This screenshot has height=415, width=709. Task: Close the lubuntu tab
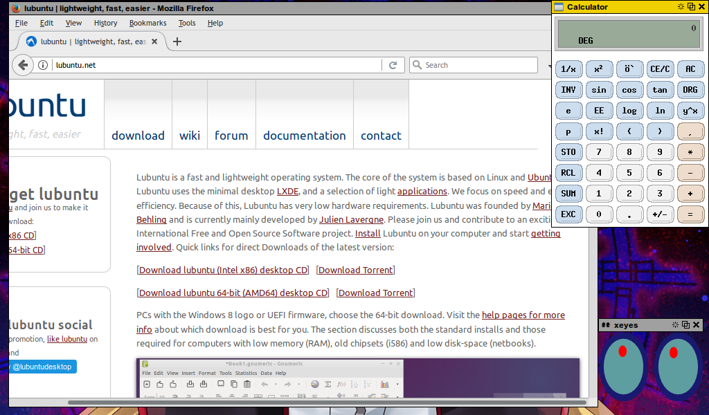click(154, 41)
